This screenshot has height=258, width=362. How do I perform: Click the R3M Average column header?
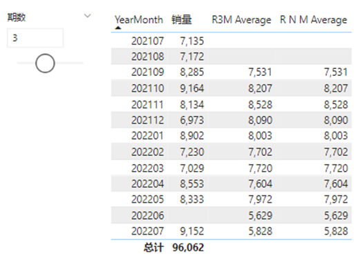pyautogui.click(x=241, y=20)
